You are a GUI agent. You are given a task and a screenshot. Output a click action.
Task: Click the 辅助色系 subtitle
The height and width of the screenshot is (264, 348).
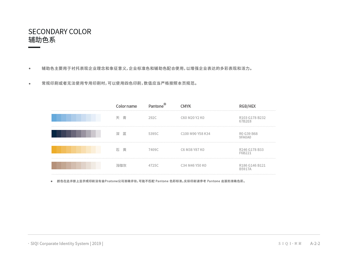point(42,40)
